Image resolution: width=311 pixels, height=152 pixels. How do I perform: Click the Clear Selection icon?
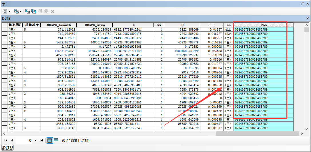[40, 11]
